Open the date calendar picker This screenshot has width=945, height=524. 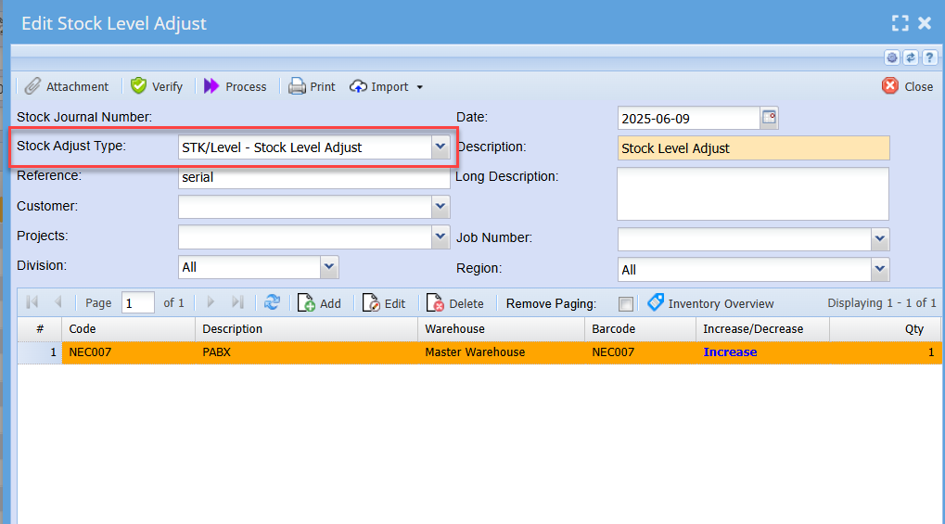tap(769, 118)
